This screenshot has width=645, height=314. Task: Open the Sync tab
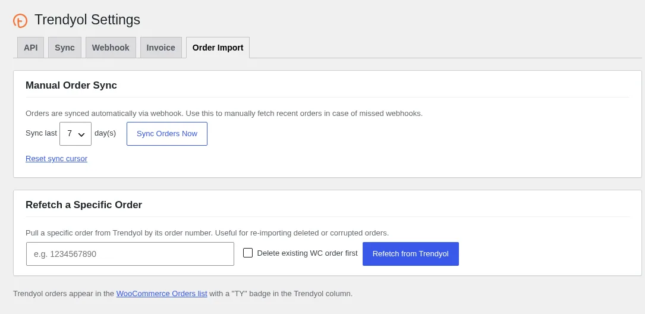65,48
